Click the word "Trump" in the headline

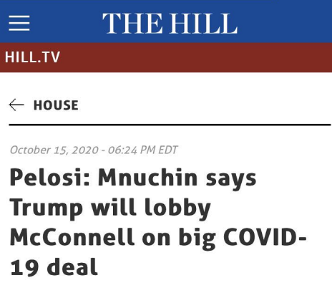click(x=46, y=208)
